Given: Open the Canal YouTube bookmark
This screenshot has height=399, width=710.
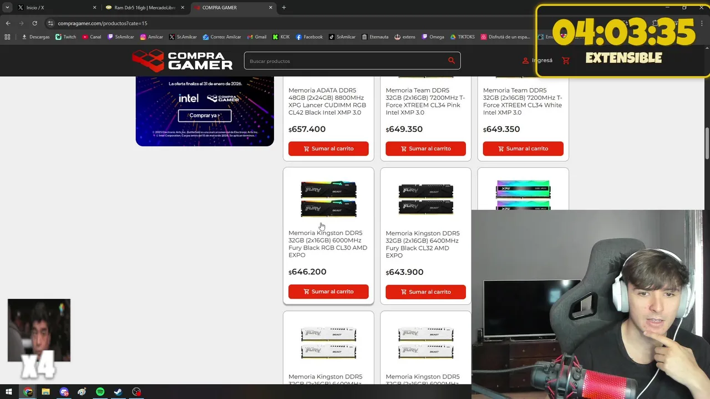Looking at the screenshot, I should click(92, 37).
